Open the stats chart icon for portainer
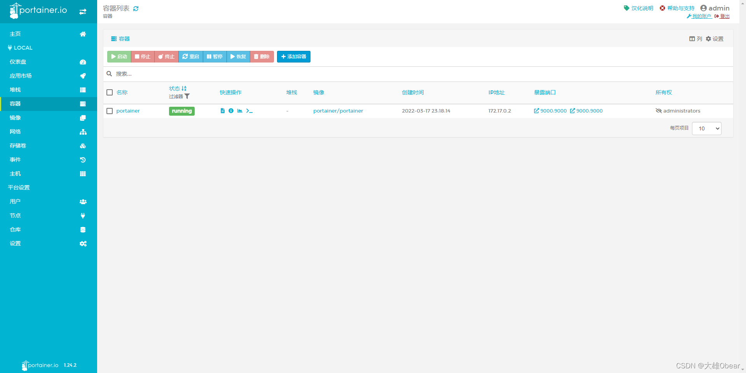The image size is (746, 373). (x=240, y=111)
